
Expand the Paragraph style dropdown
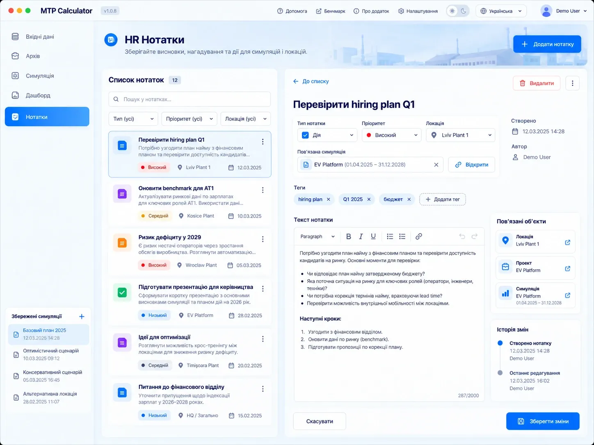[318, 236]
